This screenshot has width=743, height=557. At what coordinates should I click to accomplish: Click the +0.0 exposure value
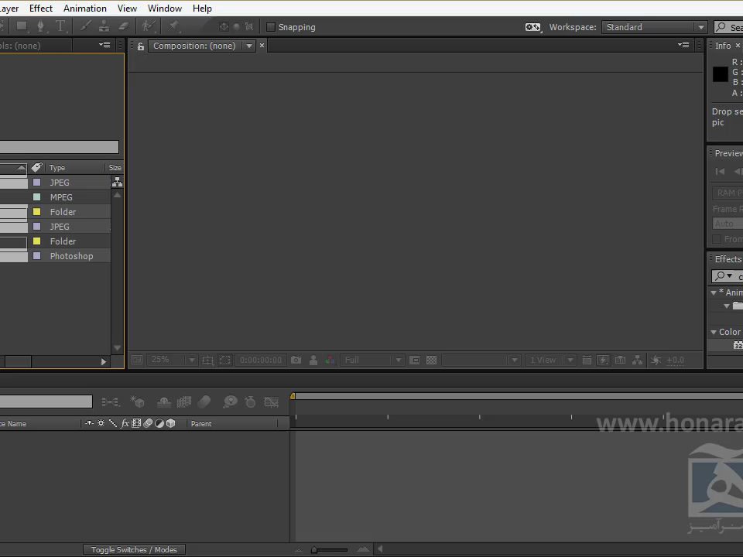click(x=675, y=360)
